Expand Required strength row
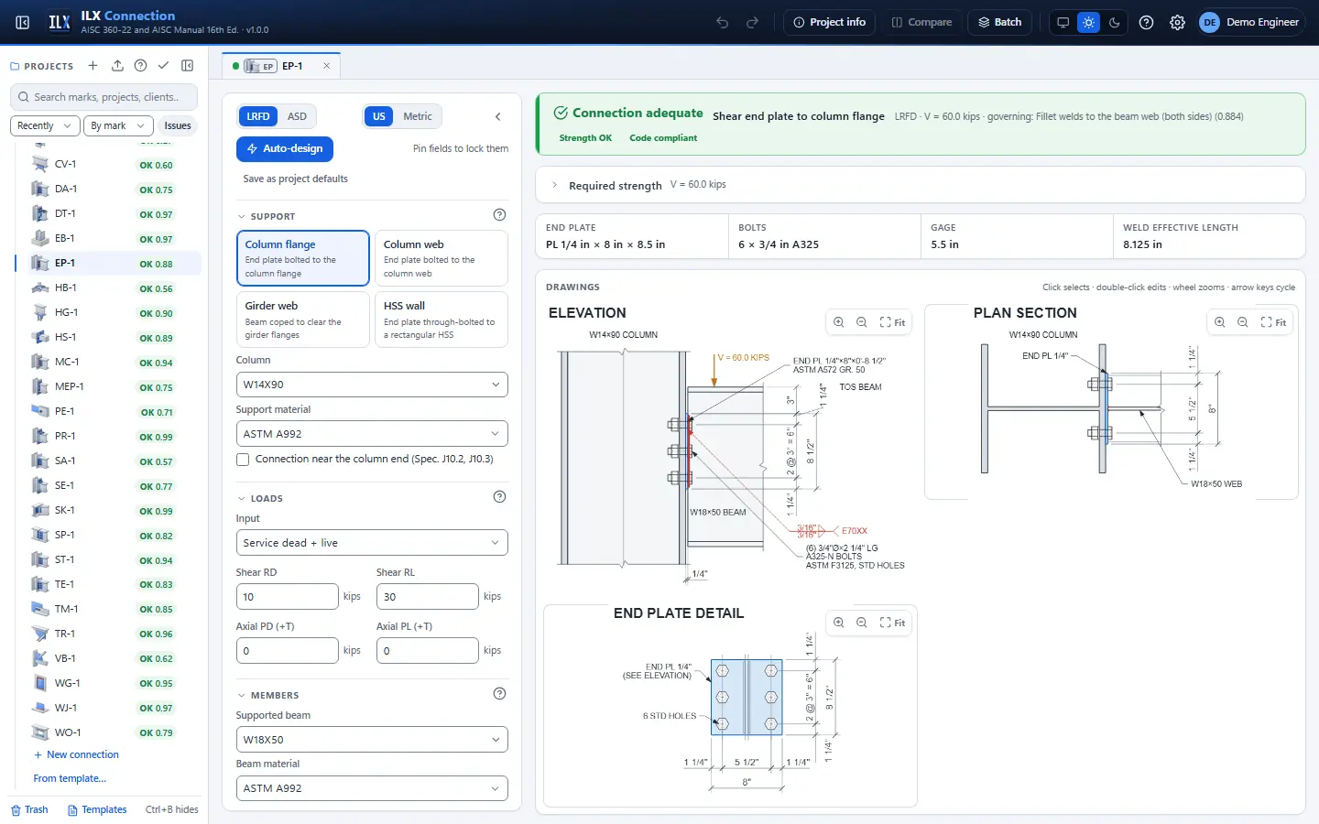This screenshot has height=824, width=1319. [920, 185]
